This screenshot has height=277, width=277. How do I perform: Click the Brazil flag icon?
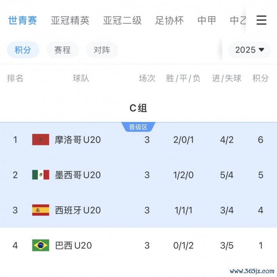tap(40, 245)
